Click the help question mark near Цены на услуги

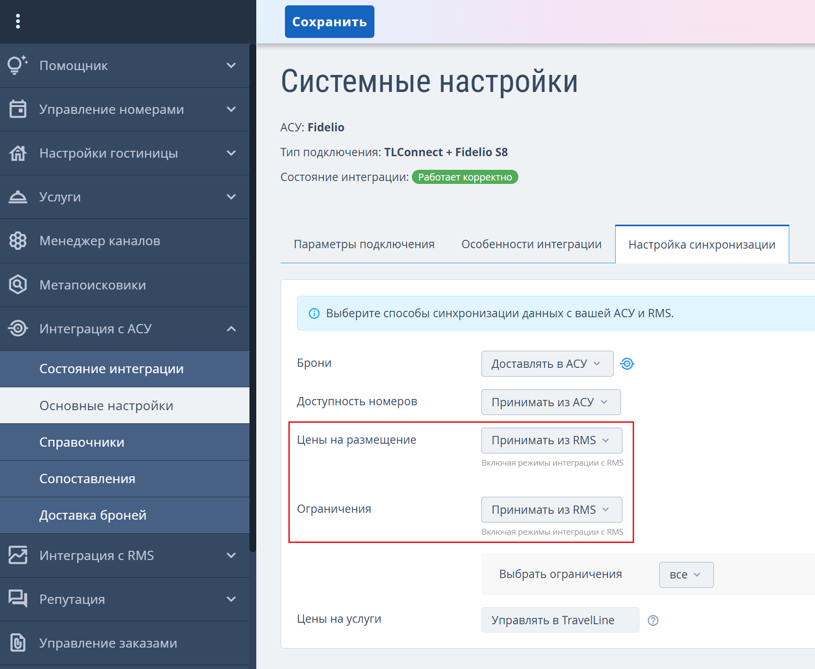(653, 620)
